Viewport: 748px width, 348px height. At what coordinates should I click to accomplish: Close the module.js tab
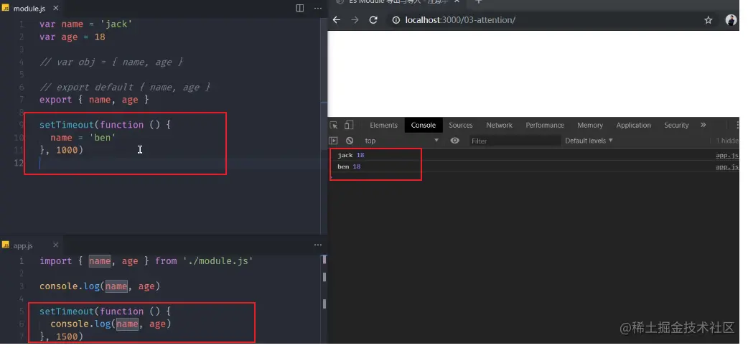[55, 8]
